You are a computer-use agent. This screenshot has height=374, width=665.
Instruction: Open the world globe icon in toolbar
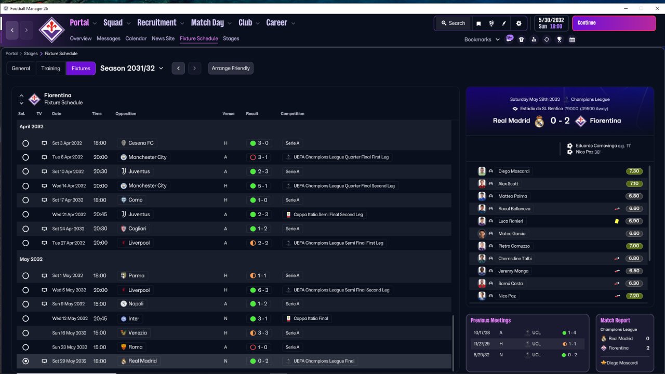(x=491, y=23)
